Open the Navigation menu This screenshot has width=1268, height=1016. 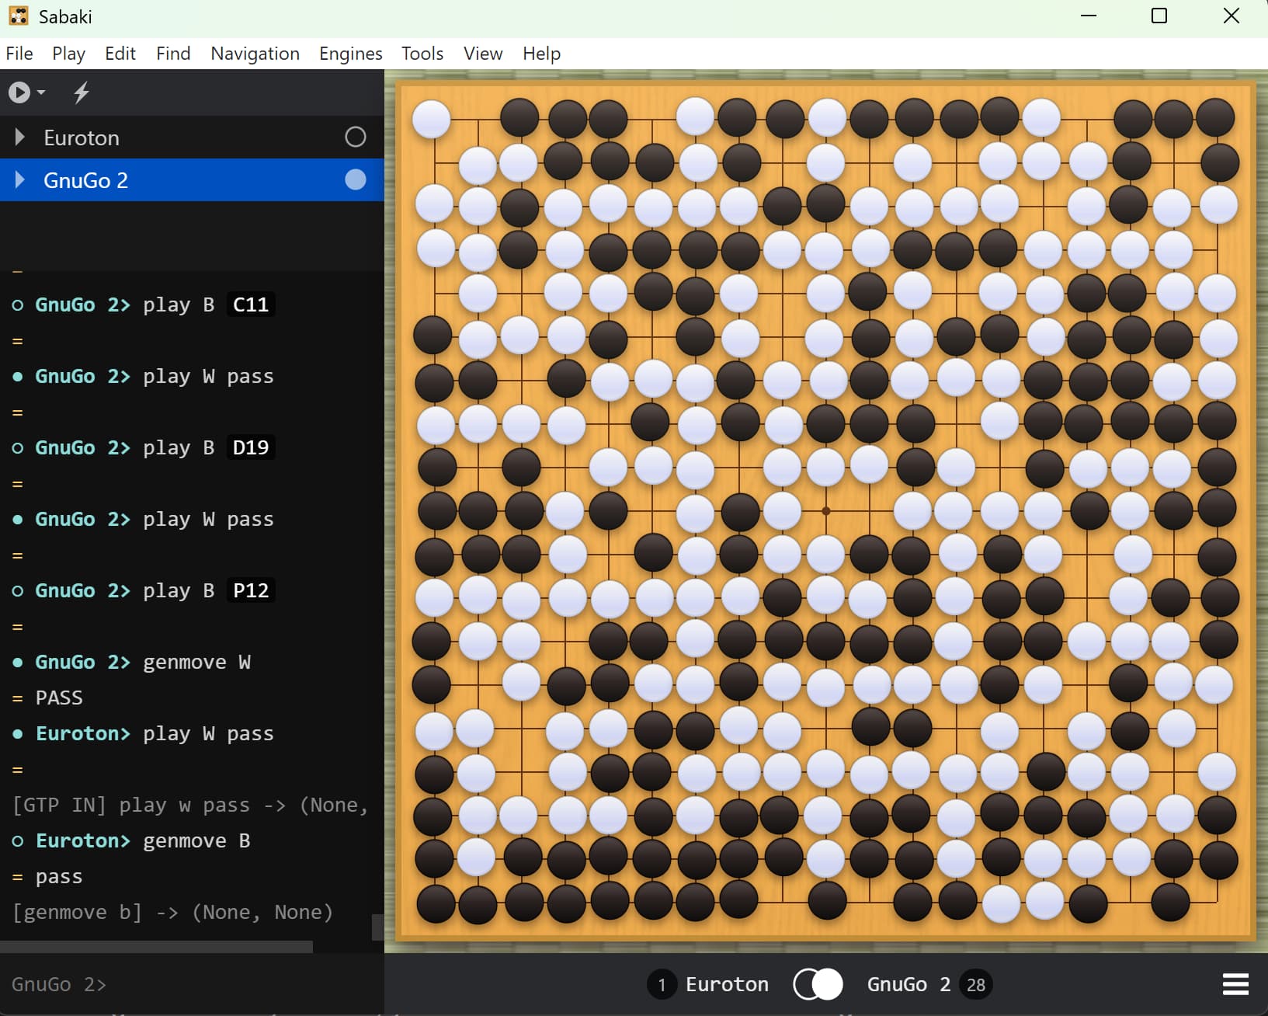255,54
